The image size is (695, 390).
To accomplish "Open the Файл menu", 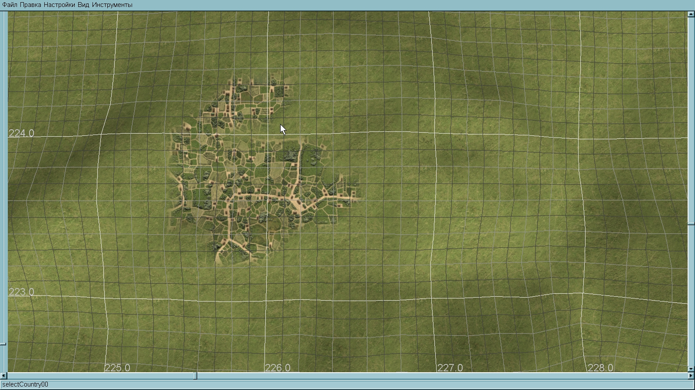I will click(10, 5).
